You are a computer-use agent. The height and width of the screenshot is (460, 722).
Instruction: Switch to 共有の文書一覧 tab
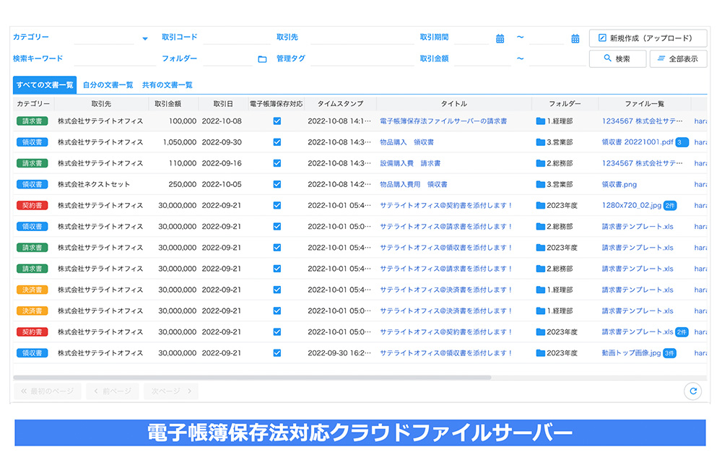(167, 85)
